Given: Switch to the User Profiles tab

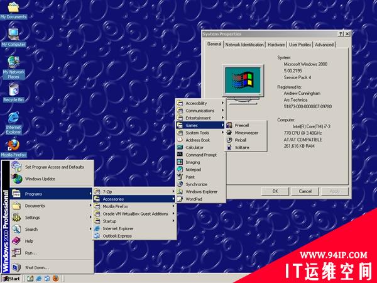Looking at the screenshot, I should click(300, 45).
